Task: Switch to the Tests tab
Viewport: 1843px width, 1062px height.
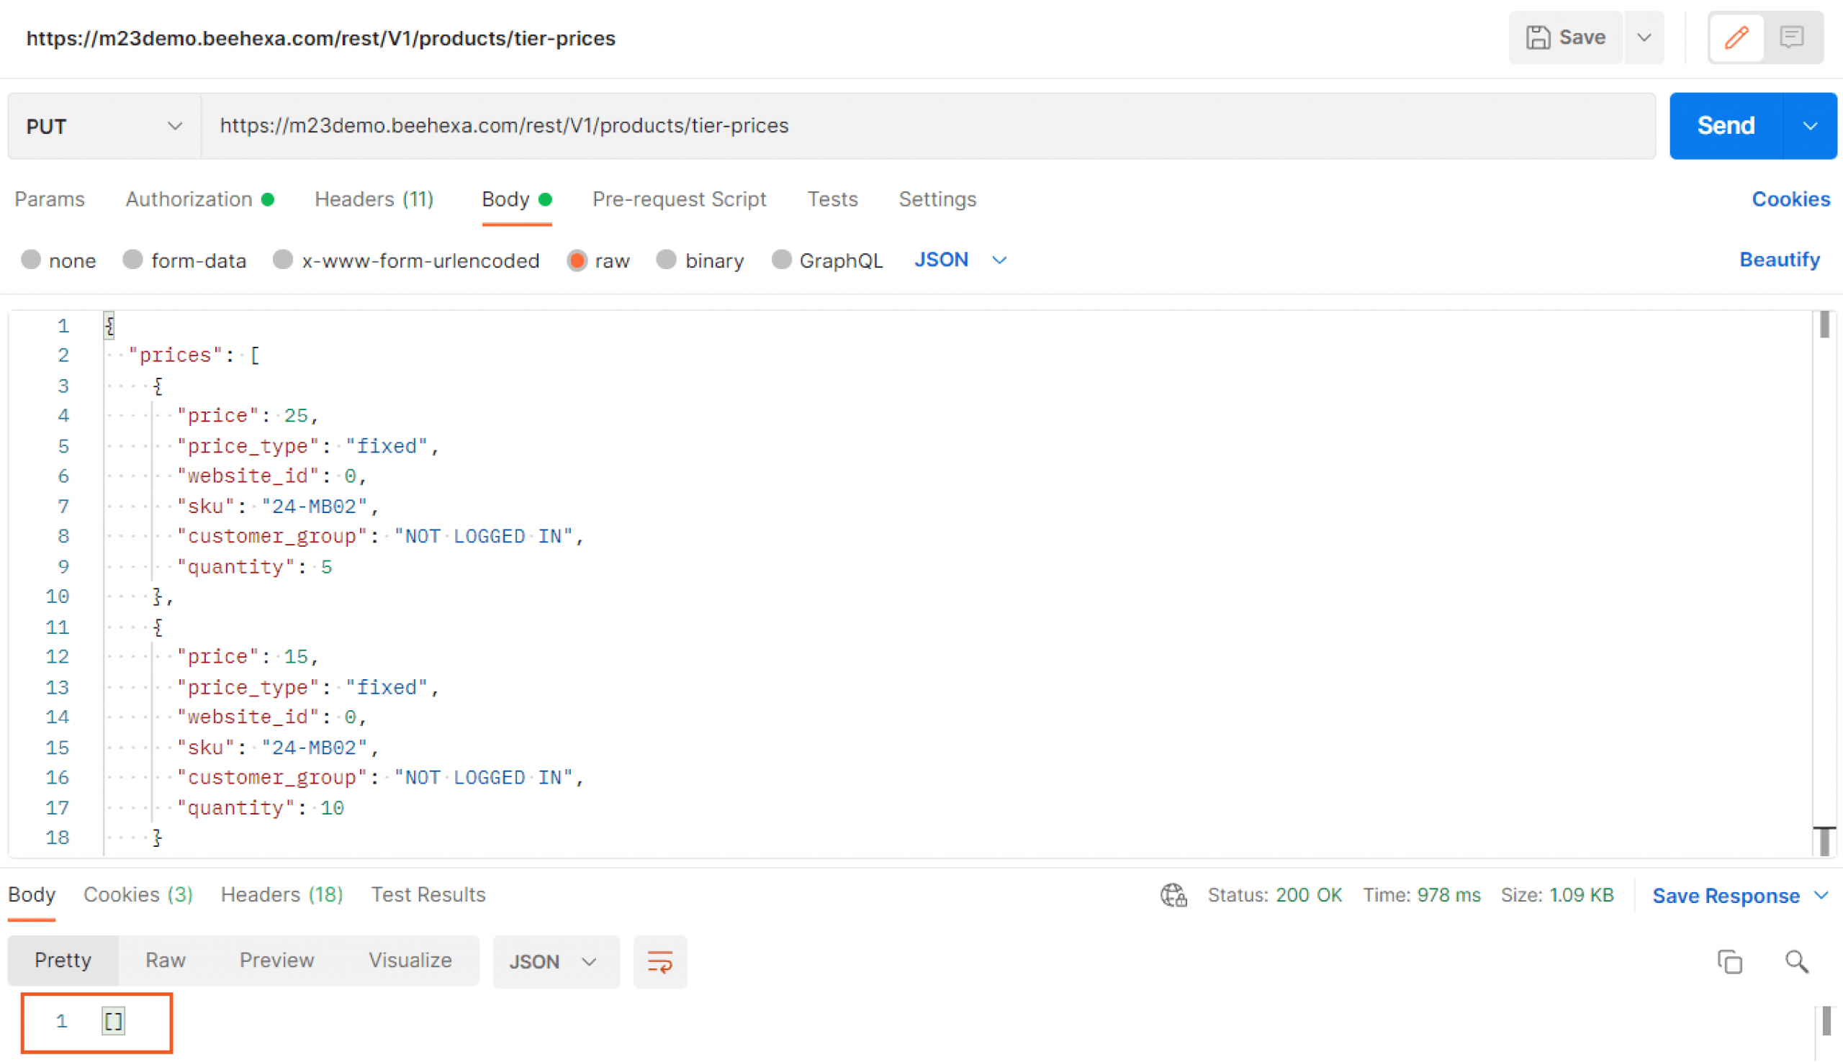Action: pyautogui.click(x=833, y=199)
